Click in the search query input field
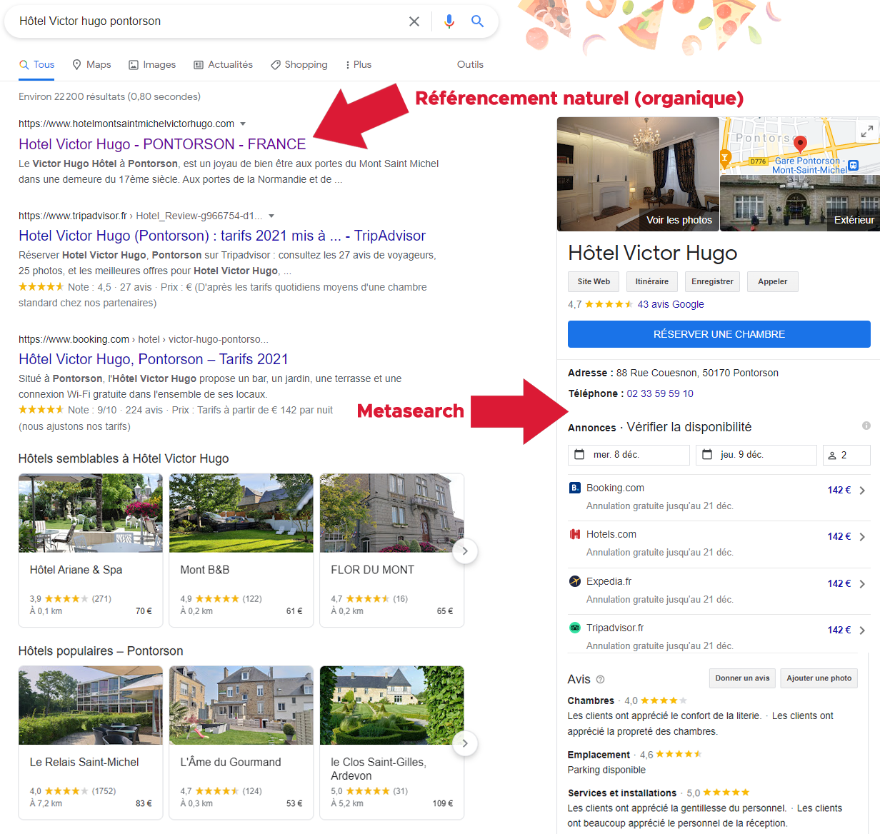880x834 pixels. point(207,21)
